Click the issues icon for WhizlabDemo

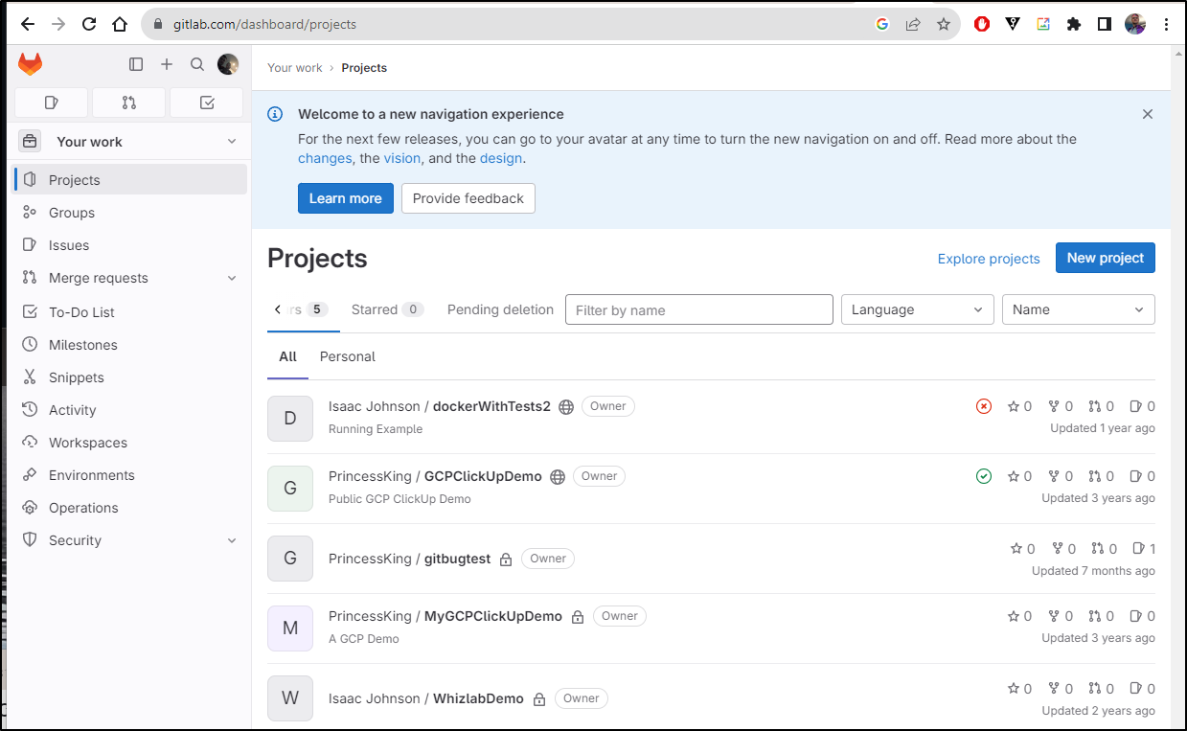[1136, 689]
